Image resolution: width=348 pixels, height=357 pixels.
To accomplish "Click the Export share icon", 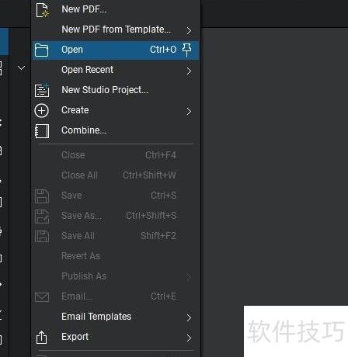I will coord(41,337).
